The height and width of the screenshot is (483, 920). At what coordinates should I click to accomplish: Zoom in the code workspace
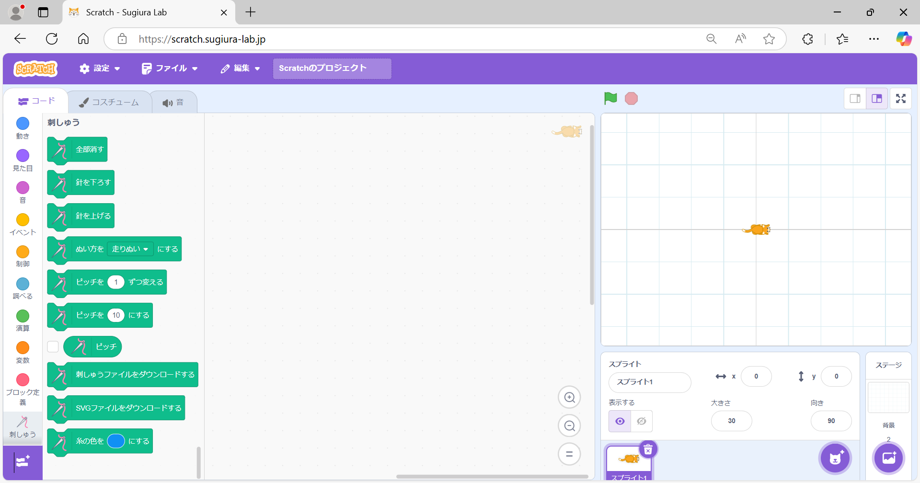coord(569,397)
